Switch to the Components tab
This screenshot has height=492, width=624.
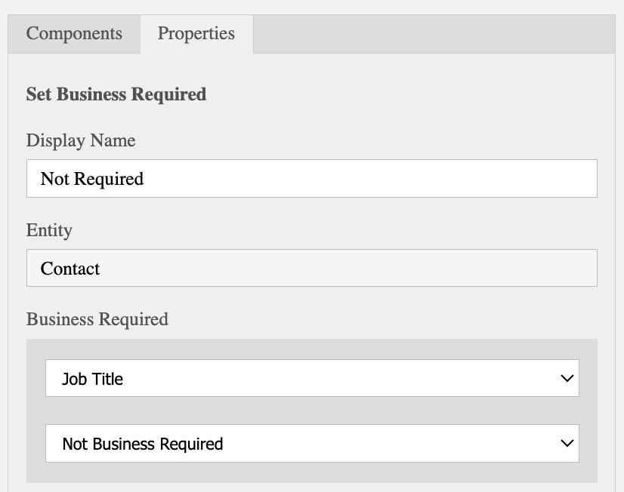74,34
